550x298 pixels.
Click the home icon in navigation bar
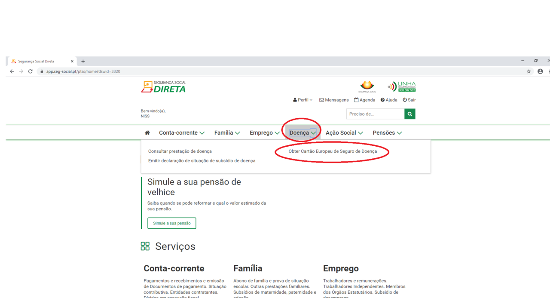pos(147,133)
